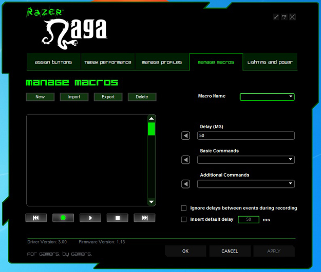Image resolution: width=321 pixels, height=272 pixels.
Task: Click the Driver Version: 3.00 text
Action: [x=47, y=242]
